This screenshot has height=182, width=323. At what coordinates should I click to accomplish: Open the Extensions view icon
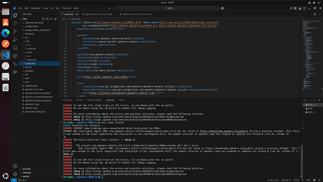coord(15,56)
